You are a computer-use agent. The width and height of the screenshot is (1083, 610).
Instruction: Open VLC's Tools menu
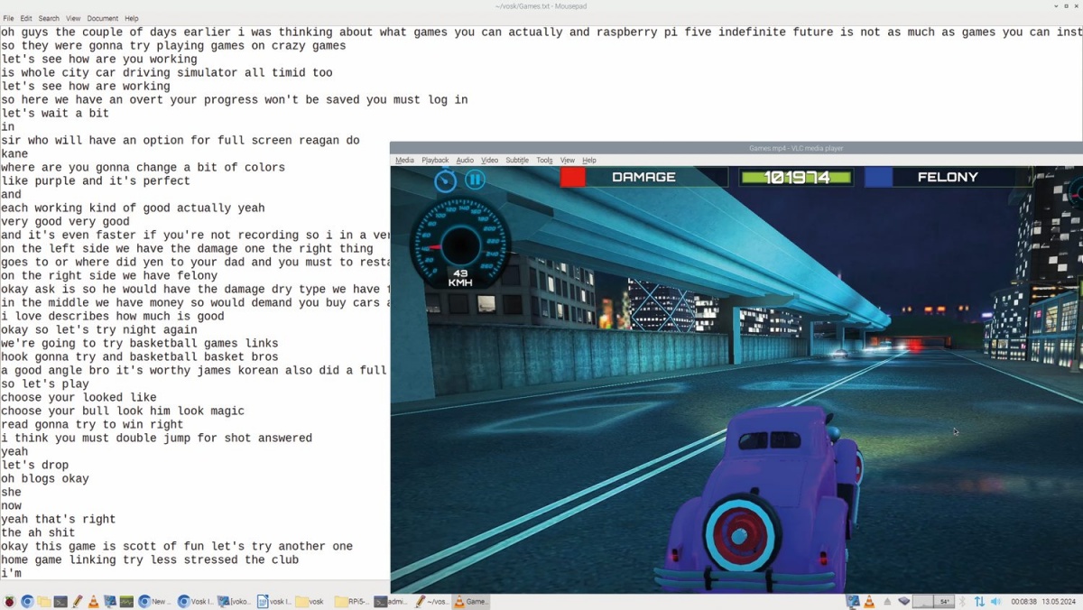pos(544,160)
